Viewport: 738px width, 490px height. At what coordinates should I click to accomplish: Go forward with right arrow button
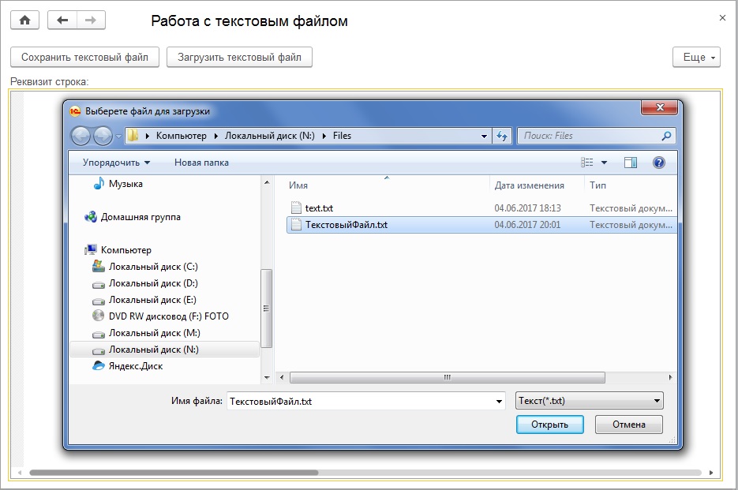pos(91,21)
